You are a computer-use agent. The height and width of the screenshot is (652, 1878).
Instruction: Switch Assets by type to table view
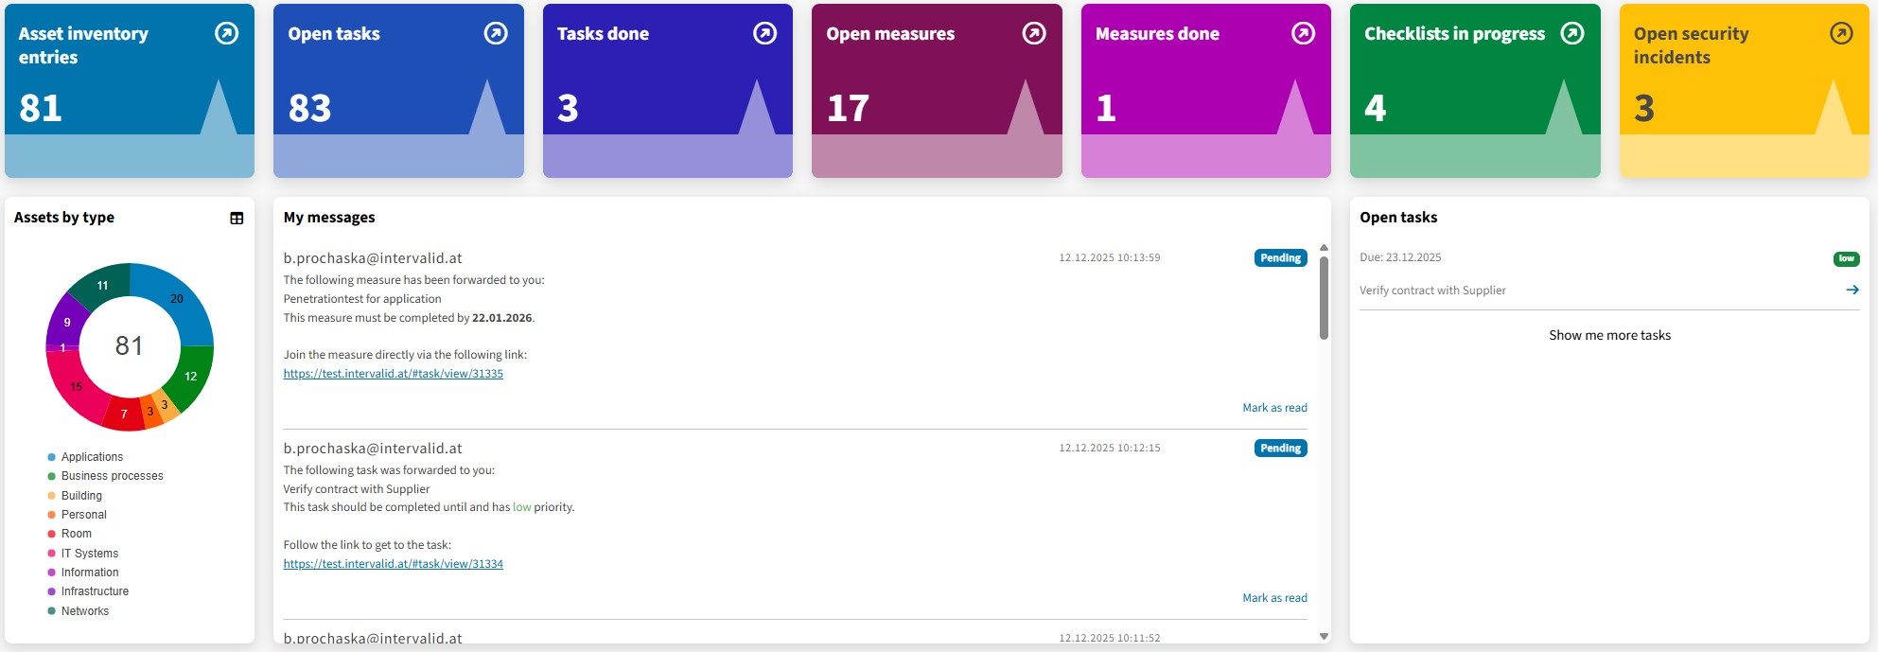[237, 219]
